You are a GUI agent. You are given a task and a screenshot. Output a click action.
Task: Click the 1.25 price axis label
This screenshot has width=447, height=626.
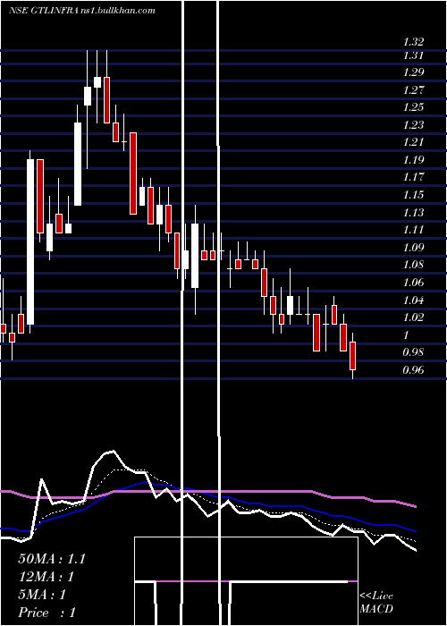[x=413, y=107]
